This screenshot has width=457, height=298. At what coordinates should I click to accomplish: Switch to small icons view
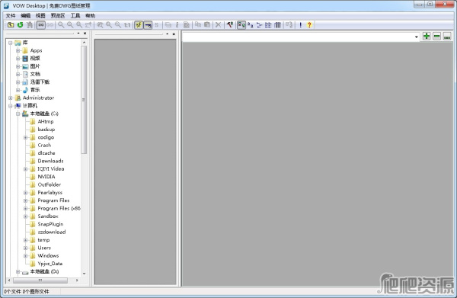tap(250, 25)
